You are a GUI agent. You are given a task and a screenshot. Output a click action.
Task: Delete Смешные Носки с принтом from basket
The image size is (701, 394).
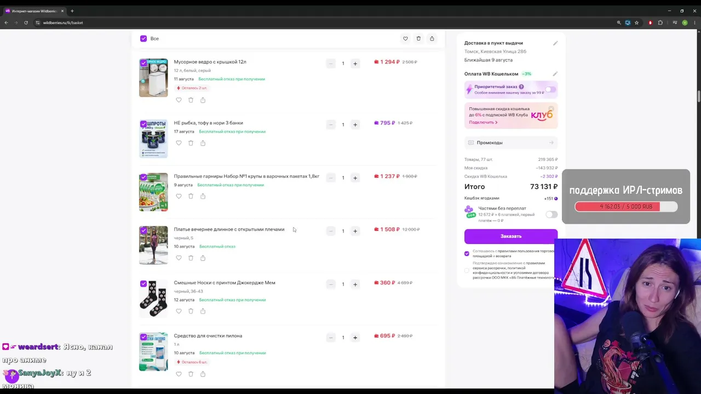(x=191, y=311)
